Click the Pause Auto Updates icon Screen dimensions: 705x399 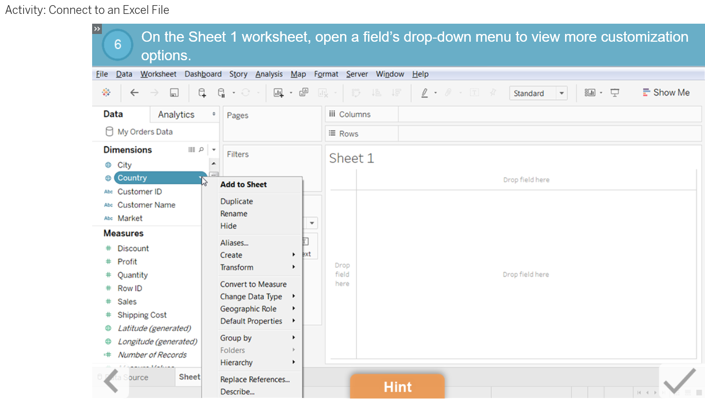pos(221,93)
